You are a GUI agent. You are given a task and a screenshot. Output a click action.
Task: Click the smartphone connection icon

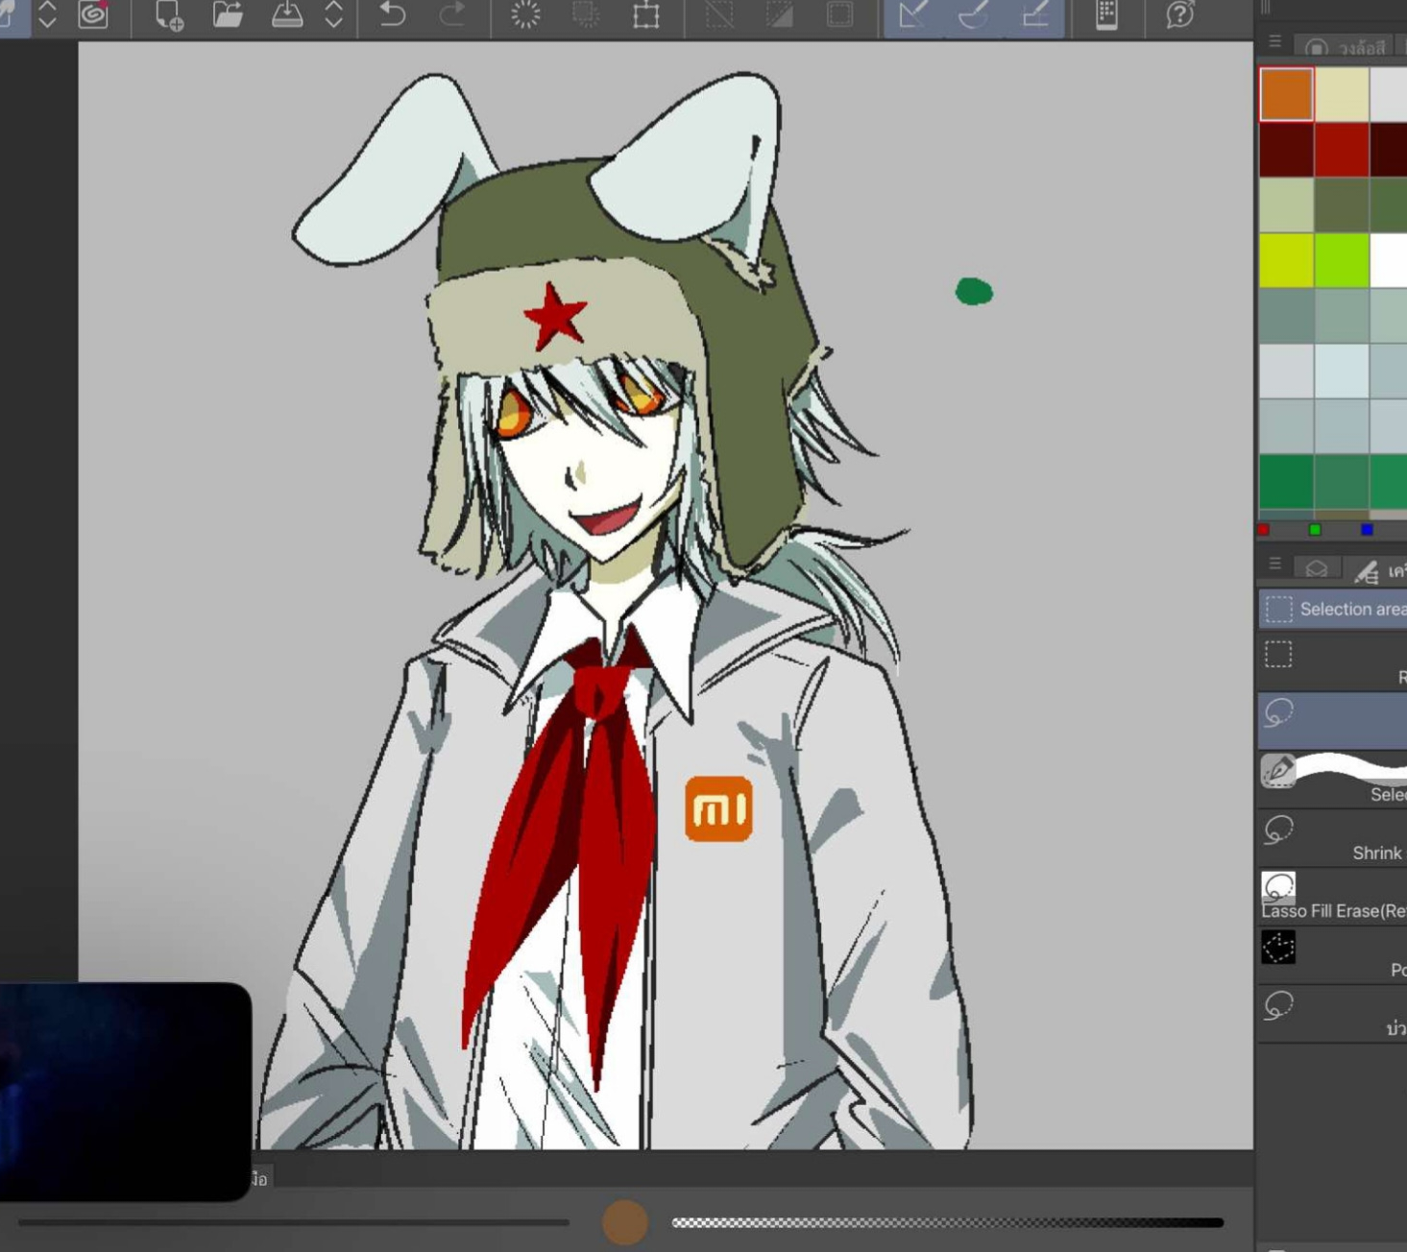[1106, 14]
